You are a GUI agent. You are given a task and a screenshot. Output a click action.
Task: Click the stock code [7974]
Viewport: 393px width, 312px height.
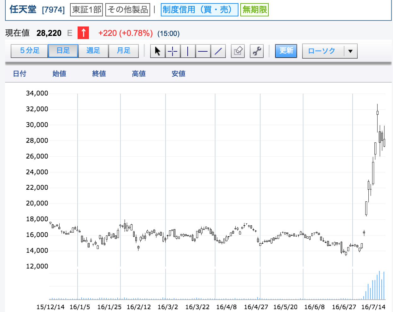53,10
